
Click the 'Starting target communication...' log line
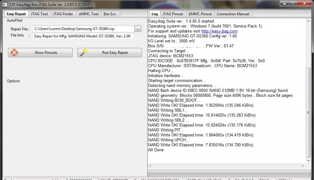[177, 81]
